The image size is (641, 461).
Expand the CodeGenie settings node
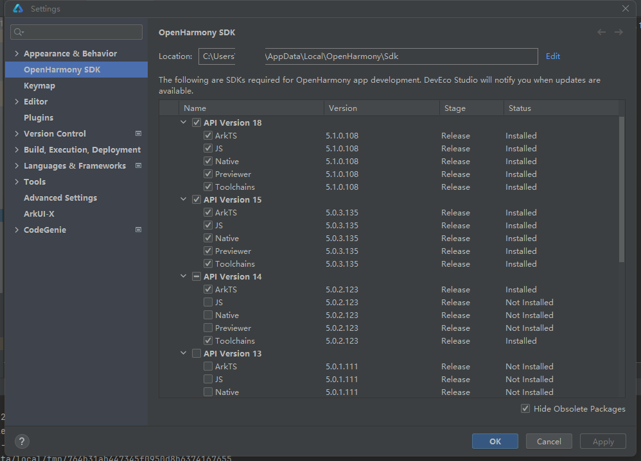pyautogui.click(x=17, y=230)
